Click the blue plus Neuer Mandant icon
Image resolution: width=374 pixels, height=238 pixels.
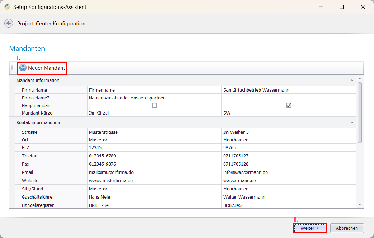(23, 68)
